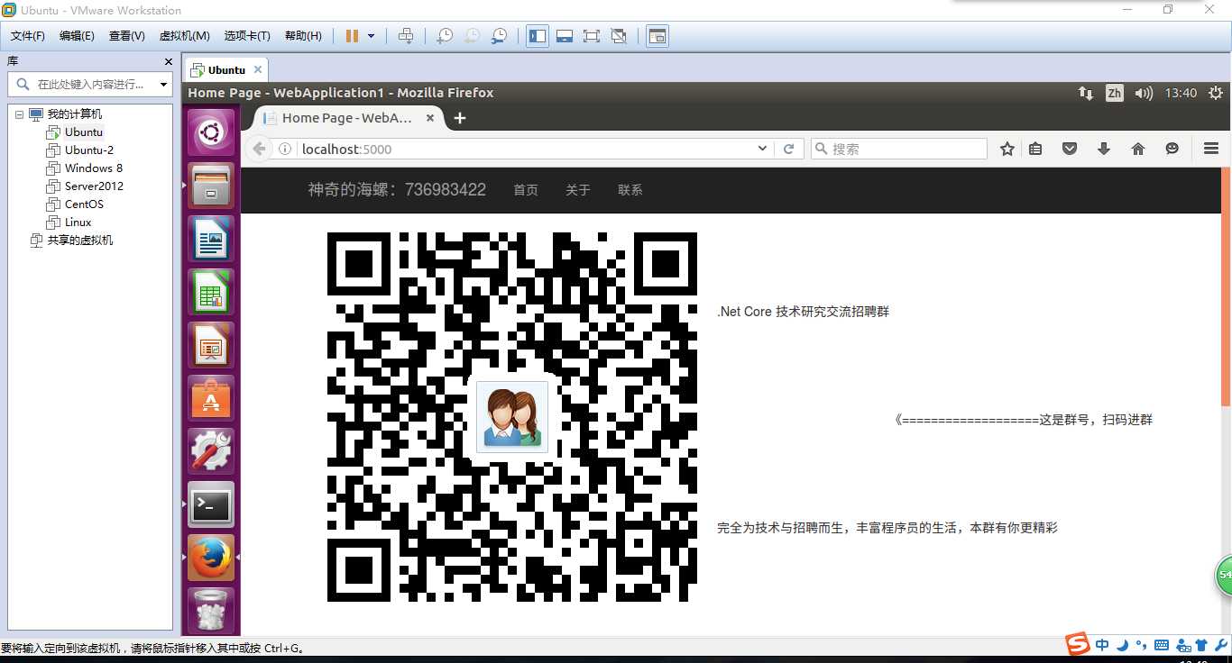Close the Home Page Firefox tab

point(430,118)
